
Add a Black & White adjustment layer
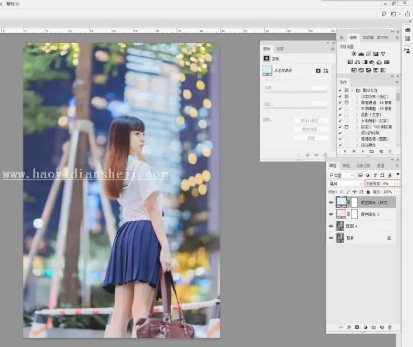[365, 62]
